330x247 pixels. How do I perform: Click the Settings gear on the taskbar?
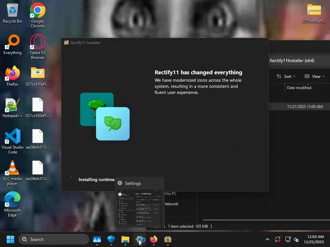[x=140, y=239]
